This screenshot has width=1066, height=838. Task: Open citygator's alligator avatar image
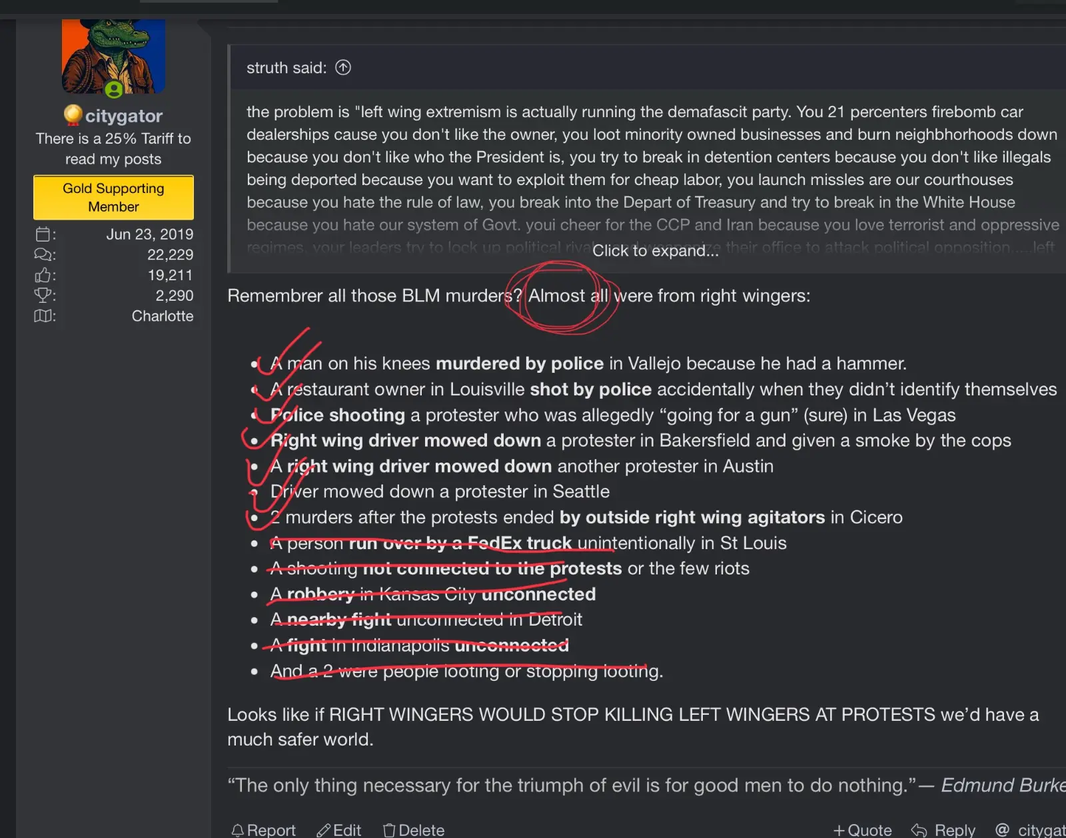pyautogui.click(x=113, y=56)
